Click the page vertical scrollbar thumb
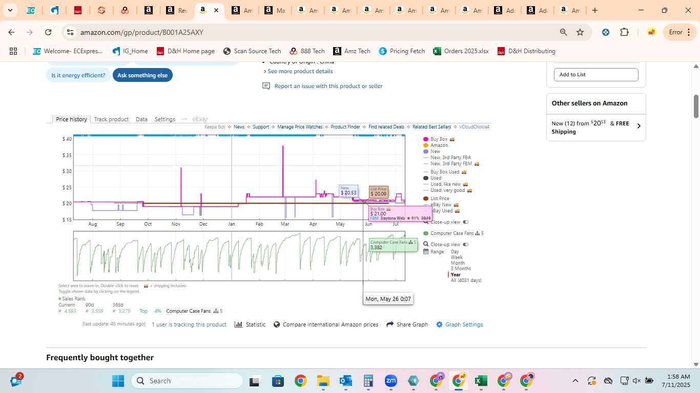 696,106
